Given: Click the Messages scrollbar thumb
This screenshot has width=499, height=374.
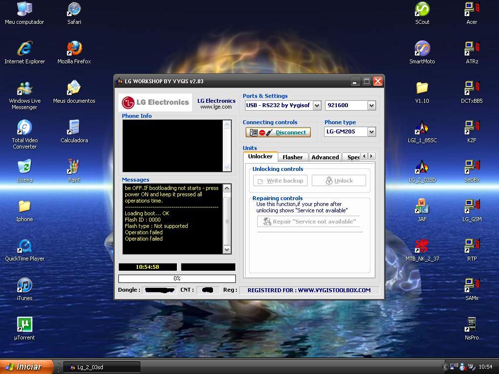Looking at the screenshot, I should click(227, 221).
